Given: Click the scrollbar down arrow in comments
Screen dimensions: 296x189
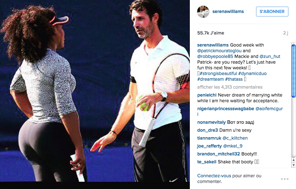Looking at the screenshot, I should pyautogui.click(x=293, y=165).
